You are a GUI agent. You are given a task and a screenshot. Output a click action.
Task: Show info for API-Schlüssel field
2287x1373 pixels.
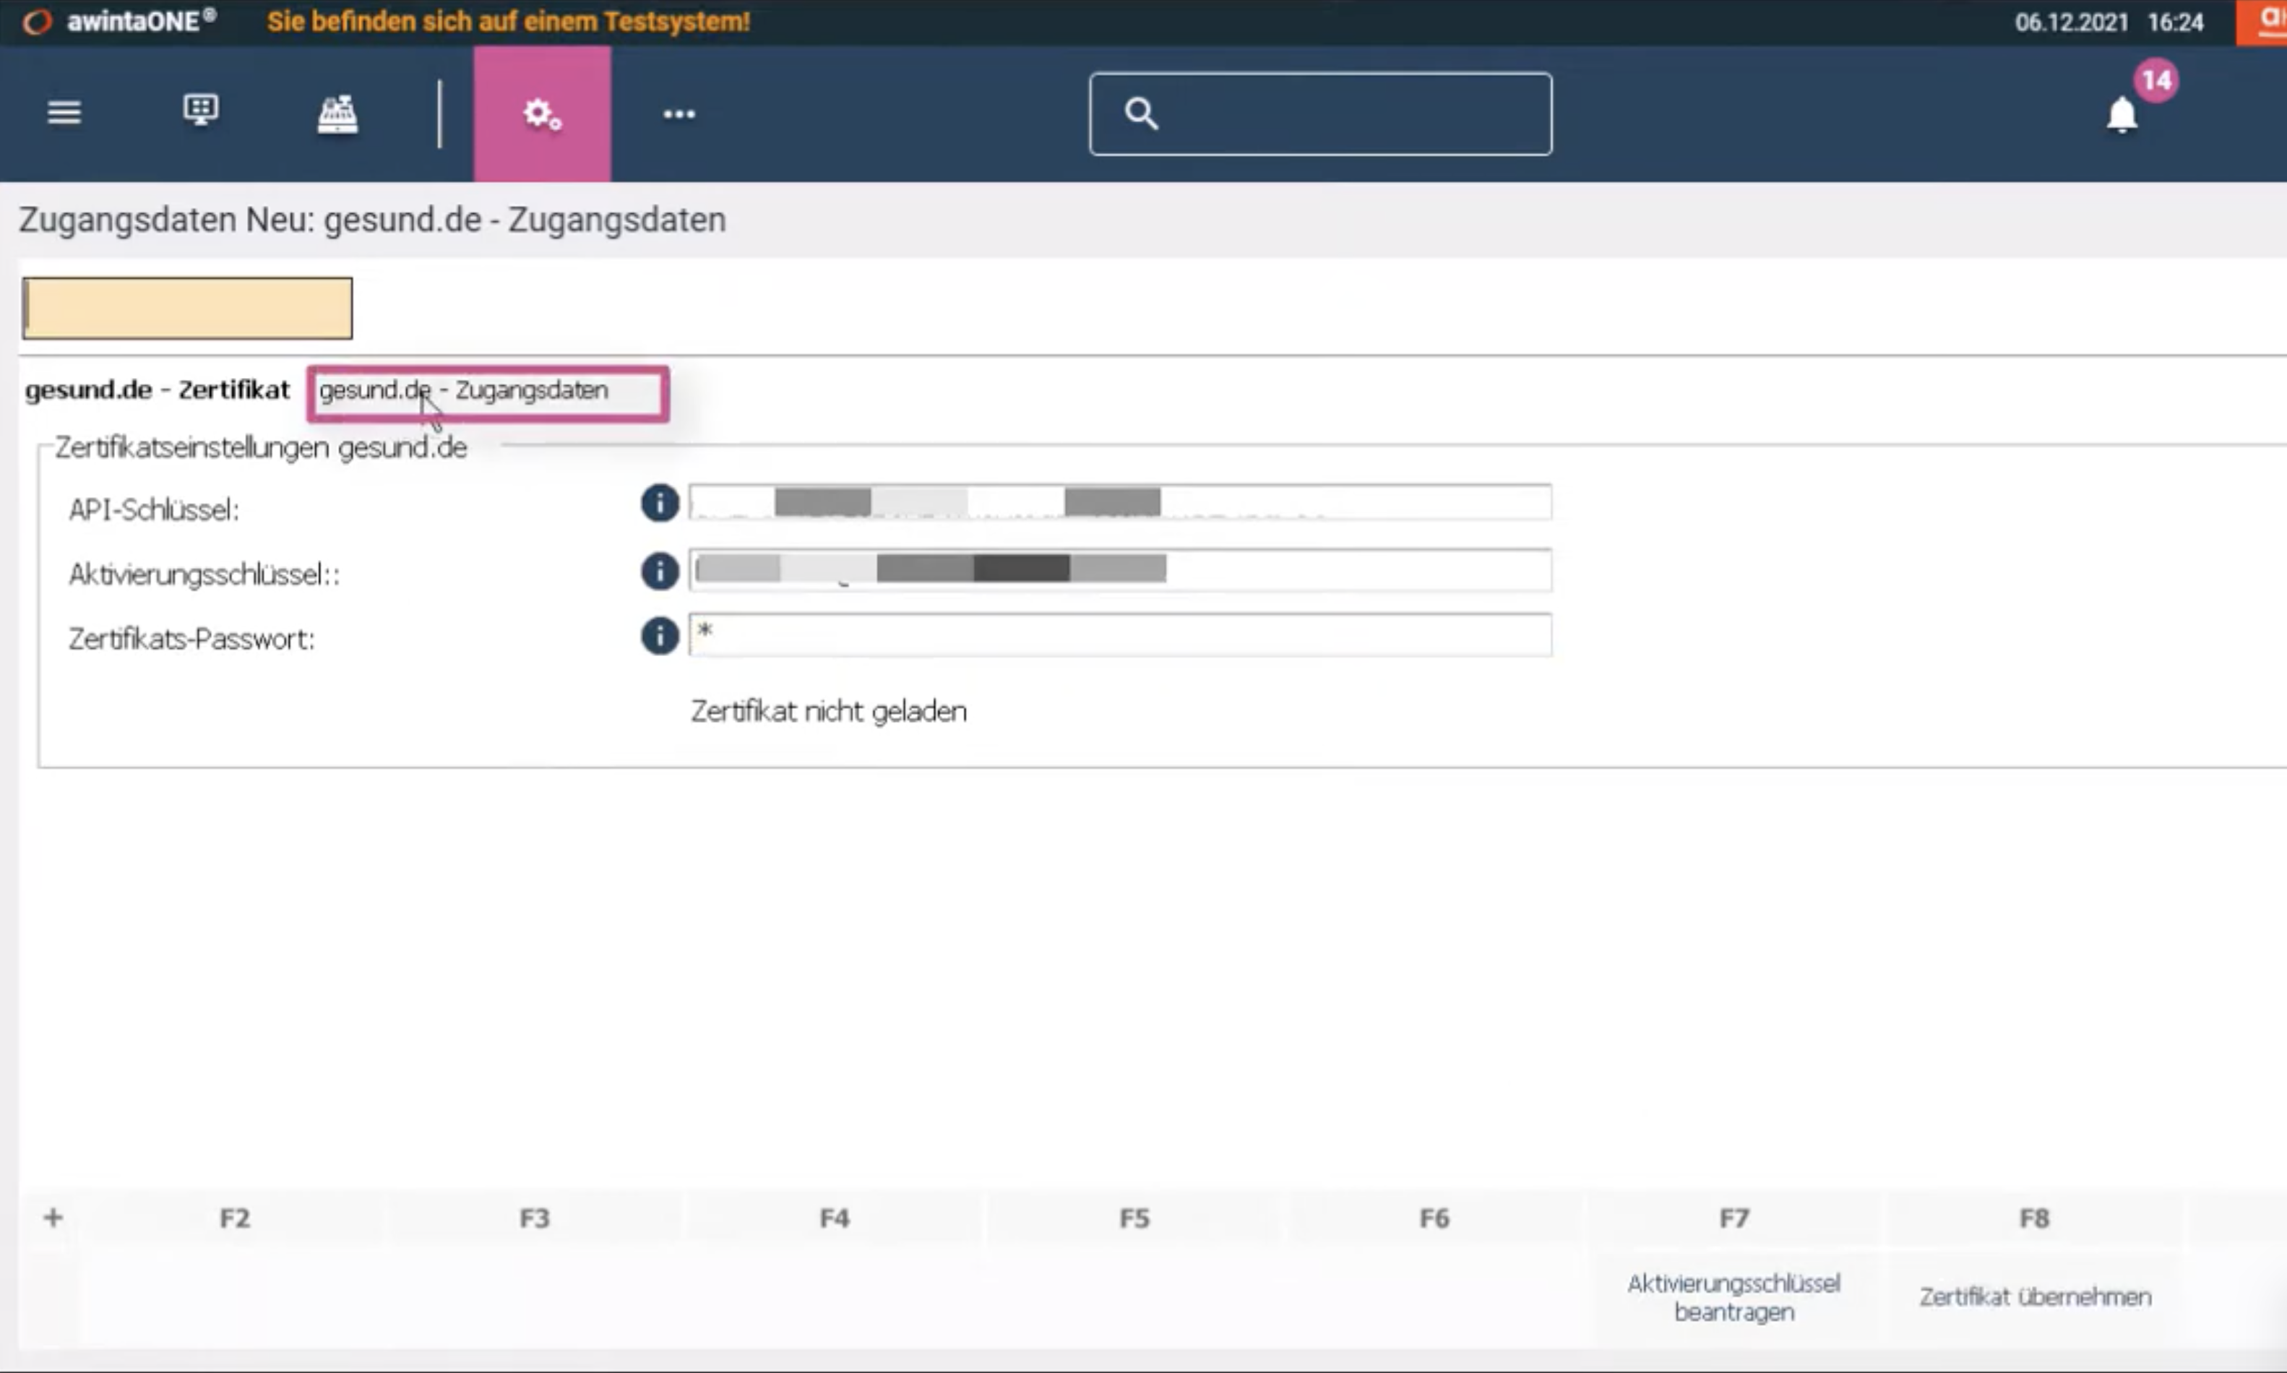[x=660, y=502]
